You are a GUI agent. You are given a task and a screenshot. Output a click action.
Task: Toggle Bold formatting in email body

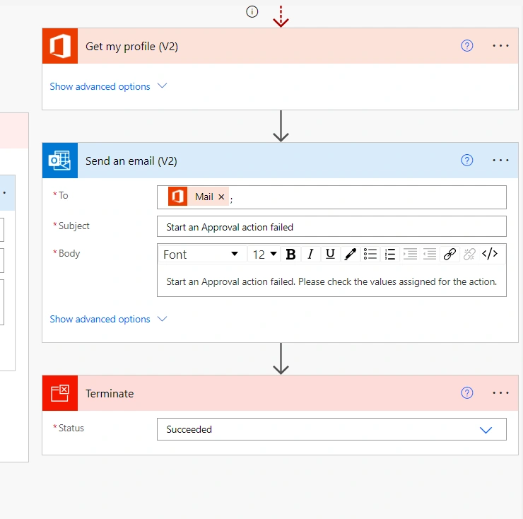point(290,255)
